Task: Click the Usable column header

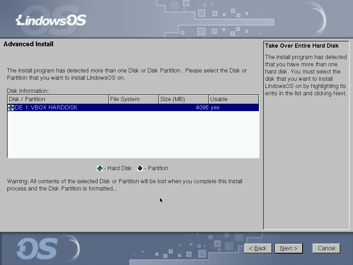Action: [x=234, y=99]
